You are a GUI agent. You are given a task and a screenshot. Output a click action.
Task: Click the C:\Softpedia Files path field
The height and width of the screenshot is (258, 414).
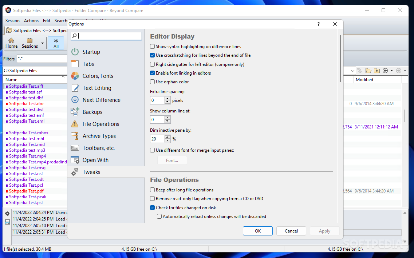tap(35, 71)
